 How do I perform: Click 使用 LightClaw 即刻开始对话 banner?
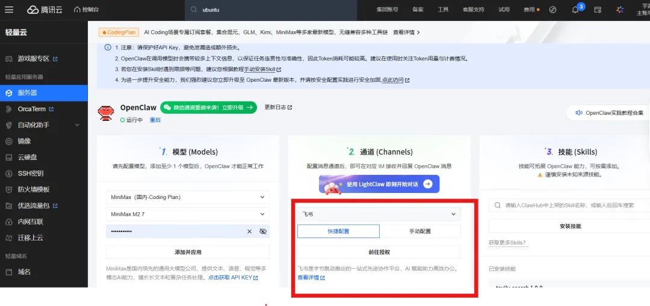point(379,185)
